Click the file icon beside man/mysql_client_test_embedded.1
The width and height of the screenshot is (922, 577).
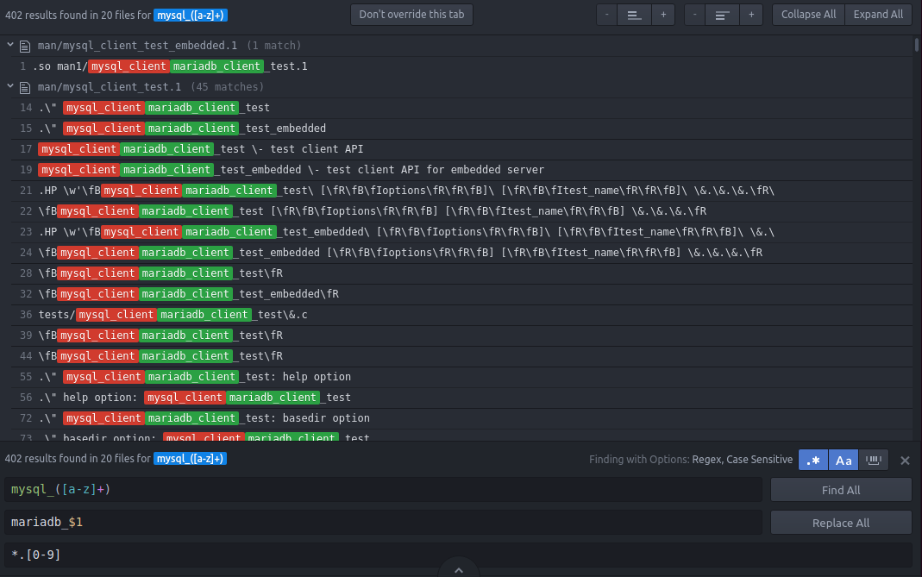pos(25,46)
